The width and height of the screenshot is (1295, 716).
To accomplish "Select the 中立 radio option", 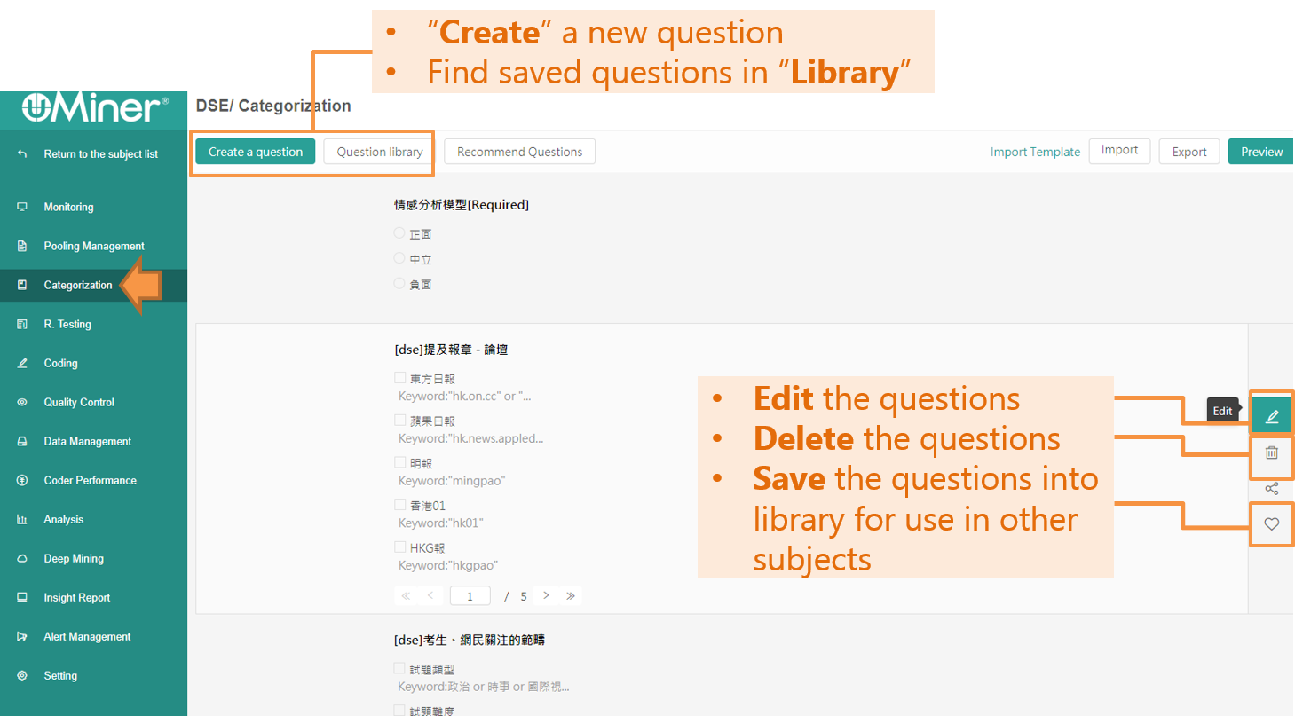I will (x=399, y=258).
